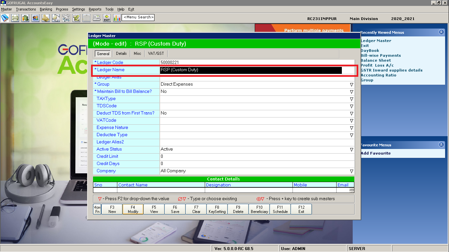Open the calendar toolbar icon
This screenshot has height=252, width=449.
86,18
